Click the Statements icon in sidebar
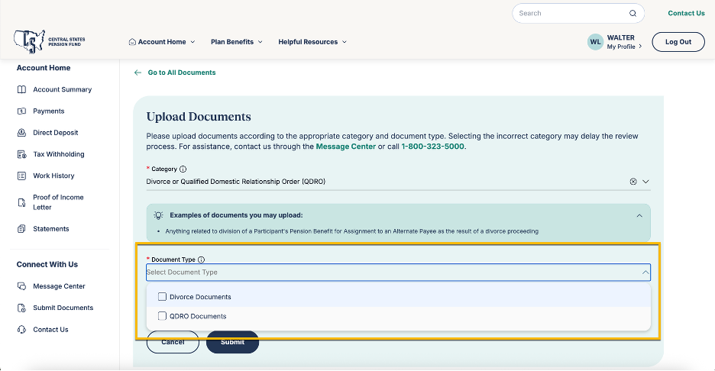This screenshot has width=715, height=371. coord(21,229)
